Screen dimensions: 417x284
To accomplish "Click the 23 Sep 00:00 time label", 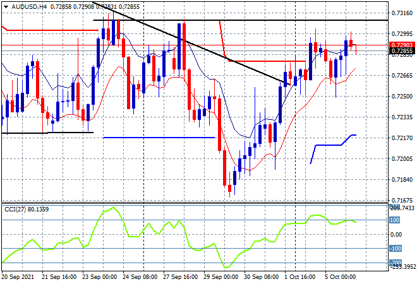I will point(99,277).
